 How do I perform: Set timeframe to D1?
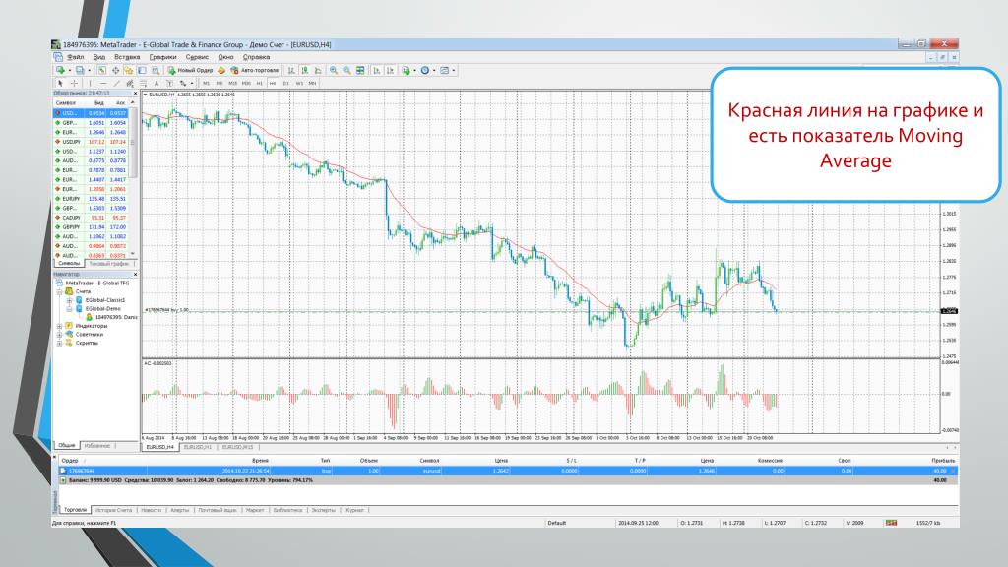[286, 83]
